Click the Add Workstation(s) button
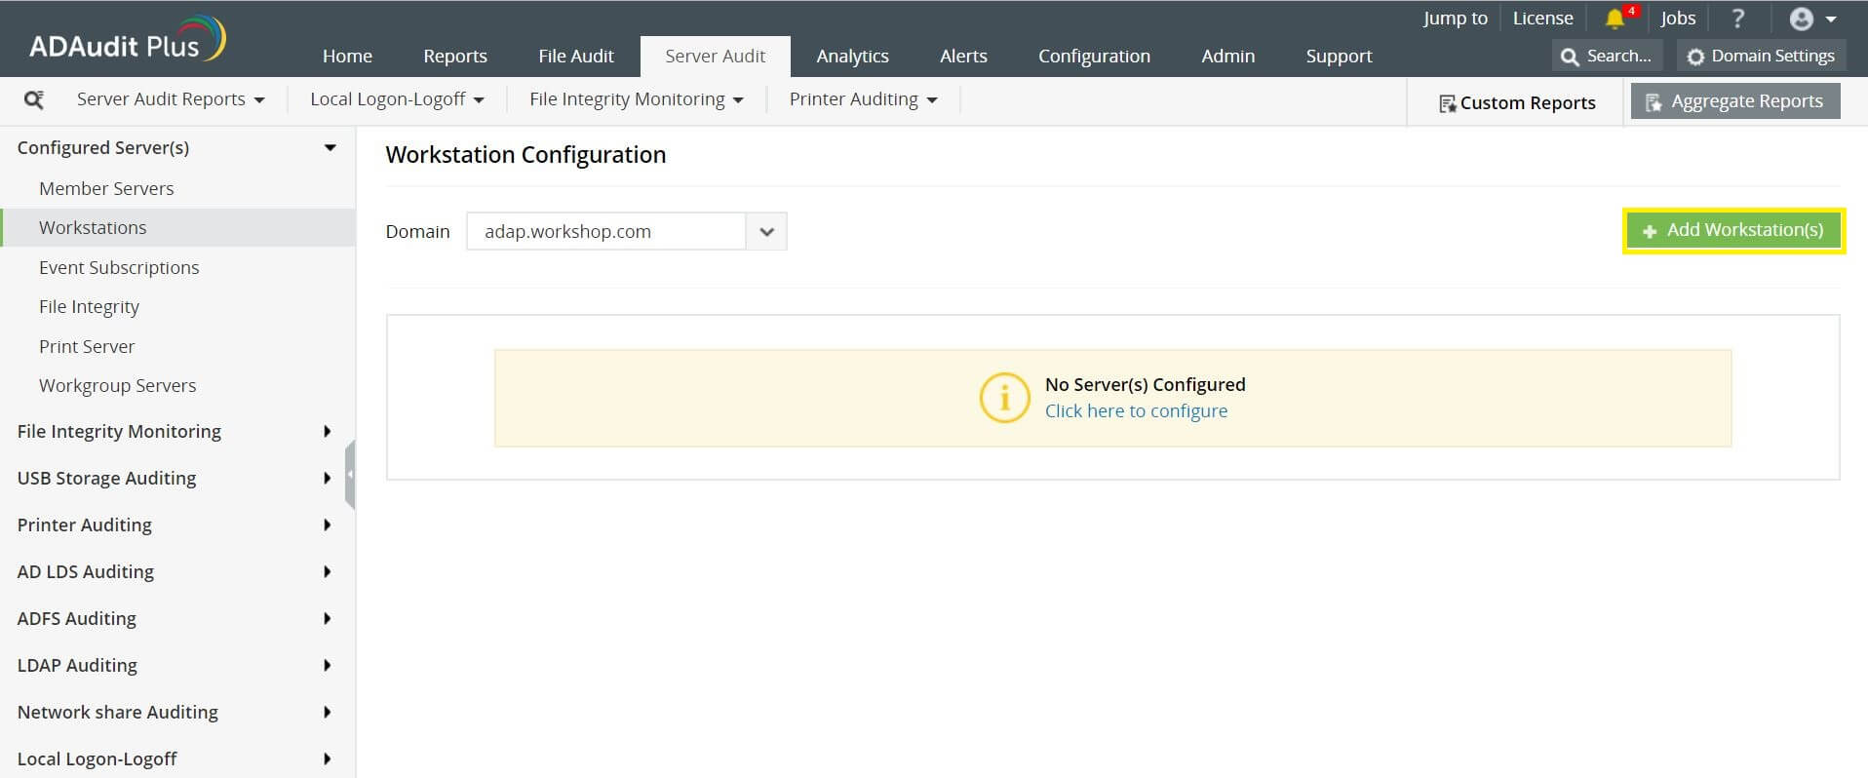This screenshot has height=778, width=1868. pyautogui.click(x=1733, y=231)
